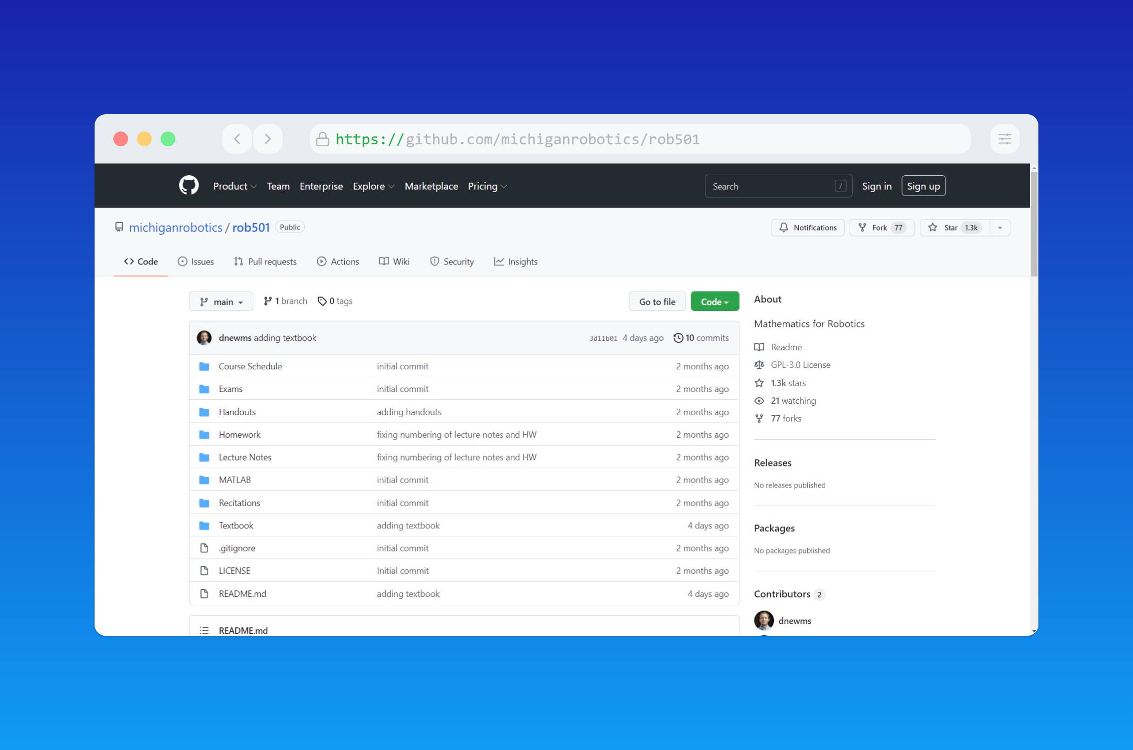Expand the main branch selector
1133x750 pixels.
[x=221, y=301]
